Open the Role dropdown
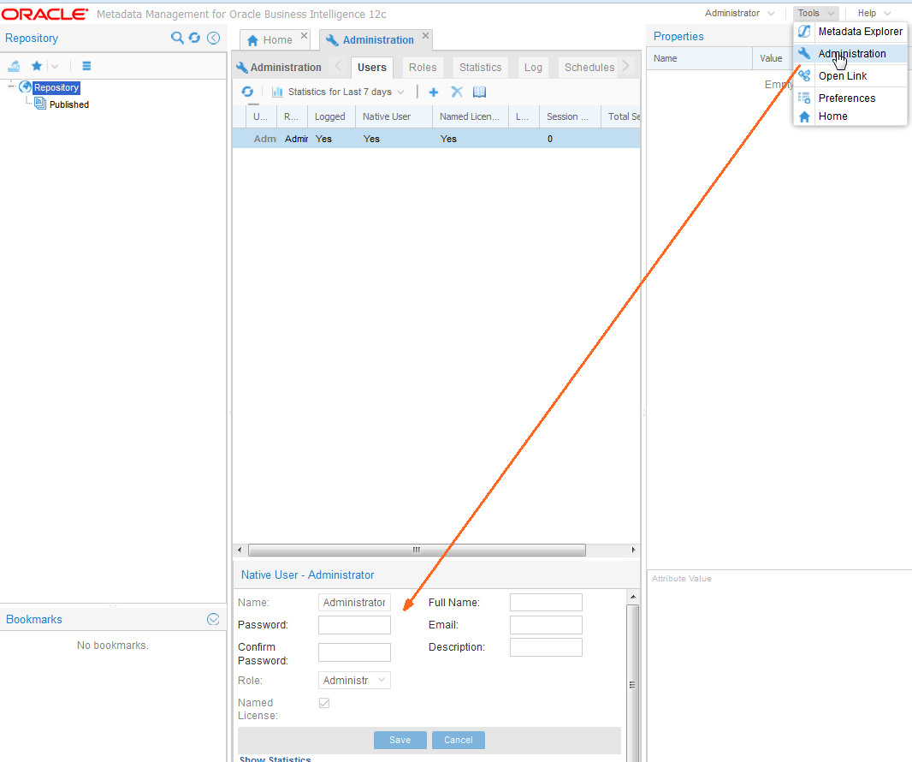 point(354,681)
